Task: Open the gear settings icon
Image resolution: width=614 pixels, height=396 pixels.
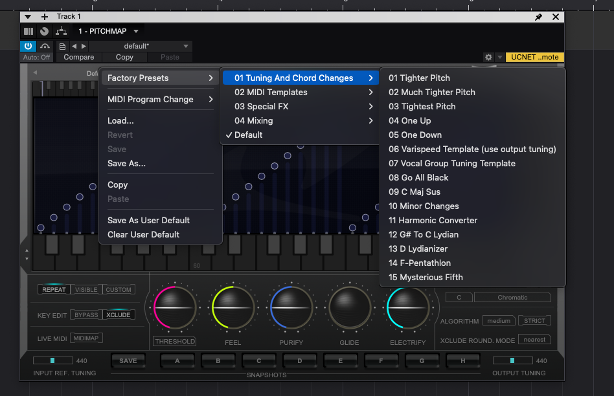Action: click(488, 57)
